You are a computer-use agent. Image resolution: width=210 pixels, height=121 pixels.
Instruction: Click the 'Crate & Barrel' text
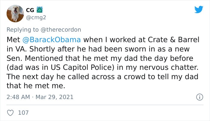tap(174, 40)
